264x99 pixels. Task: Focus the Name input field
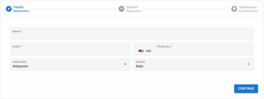[132, 34]
